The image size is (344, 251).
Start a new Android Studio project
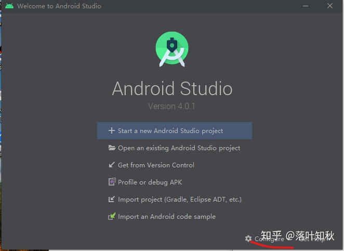[x=175, y=131]
